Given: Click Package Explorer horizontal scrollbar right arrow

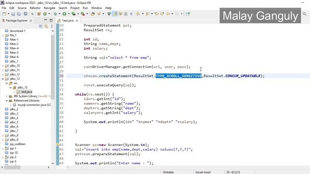Looking at the screenshot, I should (x=48, y=167).
